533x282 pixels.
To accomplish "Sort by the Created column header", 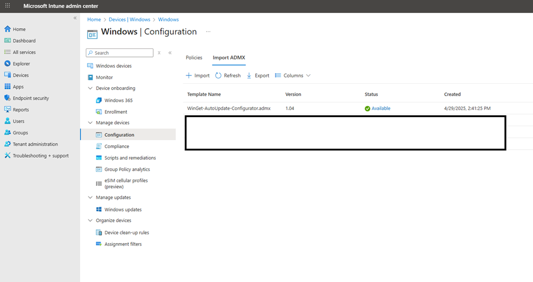I will point(452,94).
